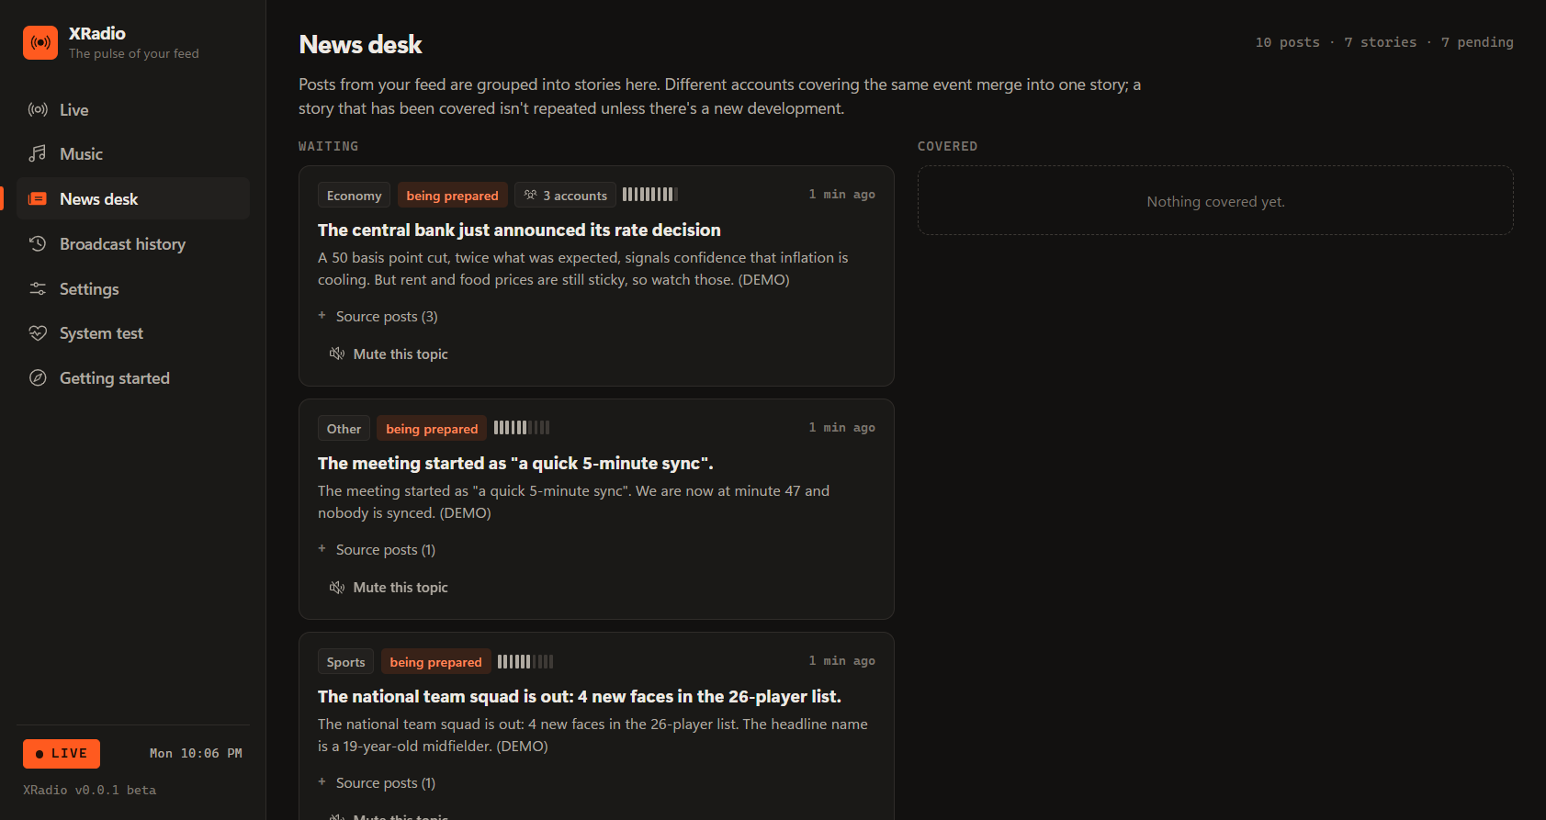Viewport: 1546px width, 820px height.
Task: Click the priority bar meter on Economy story
Action: [x=650, y=195]
